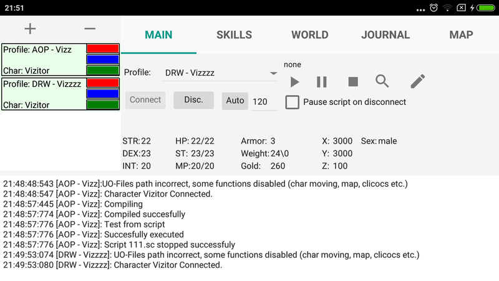Click the red bar in AOP - Vizz profile
Viewport: 499px width, 281px height.
click(x=103, y=48)
